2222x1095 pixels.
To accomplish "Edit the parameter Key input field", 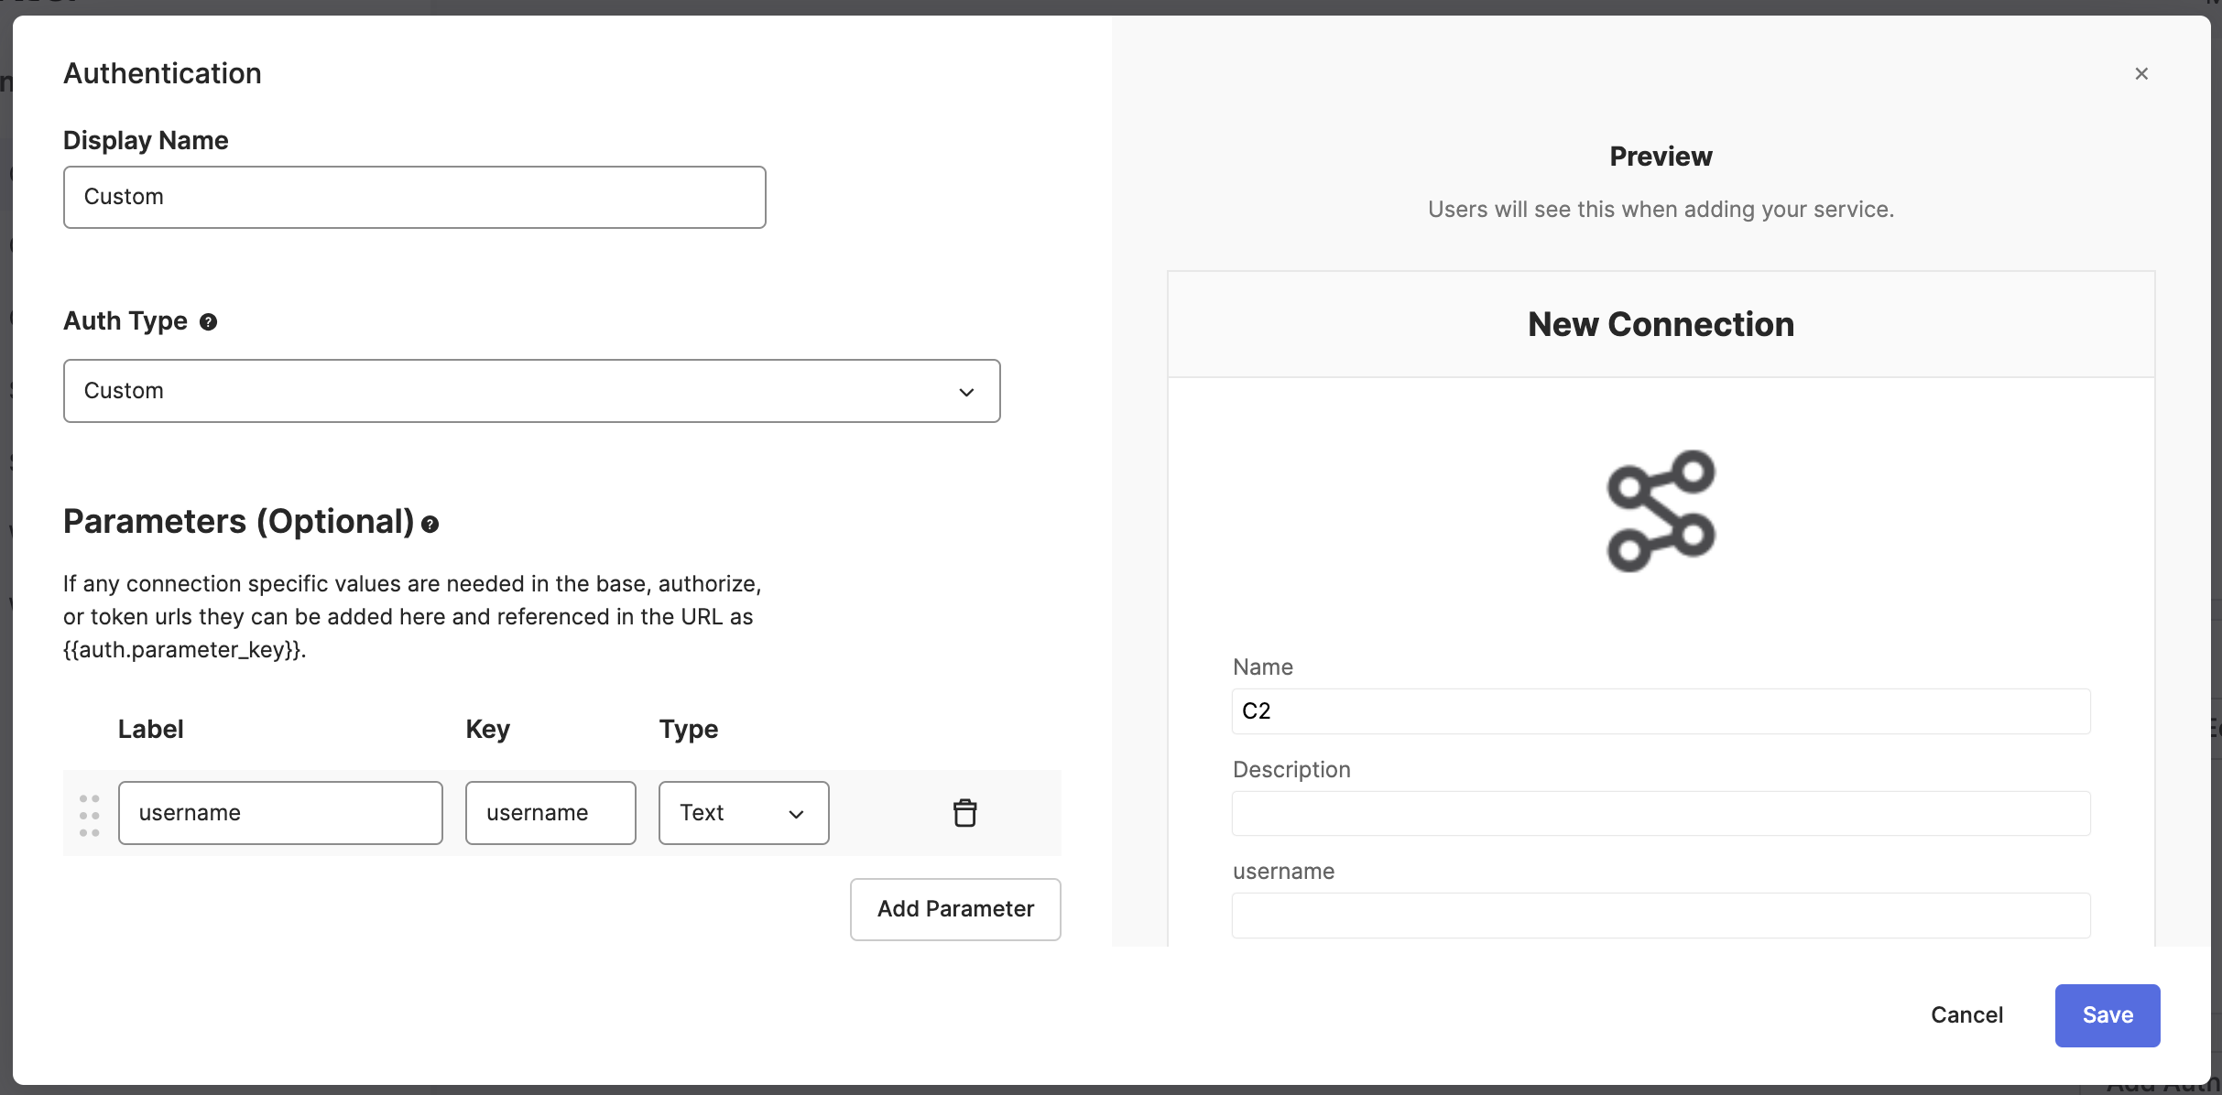I will pyautogui.click(x=550, y=813).
